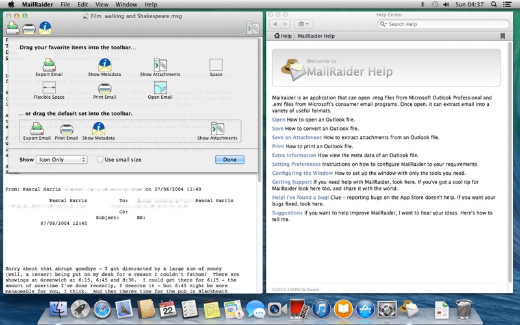Screen dimensions: 520x325
Task: Click the menu bar clock Sun 04:37
Action: click(469, 5)
